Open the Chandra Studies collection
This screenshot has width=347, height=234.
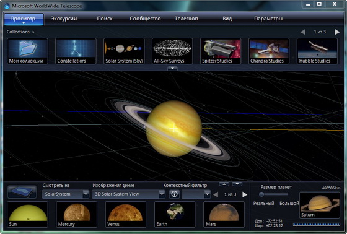coord(269,51)
